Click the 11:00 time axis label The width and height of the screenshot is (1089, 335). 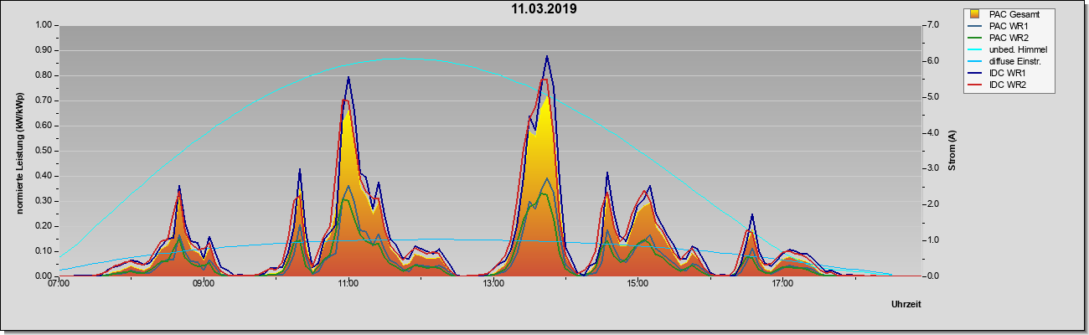coord(348,285)
